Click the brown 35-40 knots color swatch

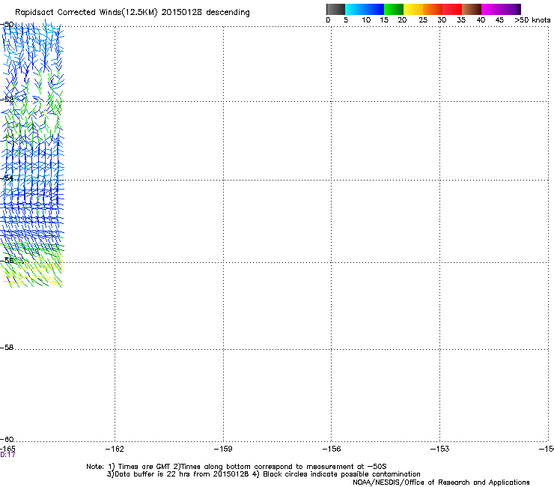tap(472, 9)
